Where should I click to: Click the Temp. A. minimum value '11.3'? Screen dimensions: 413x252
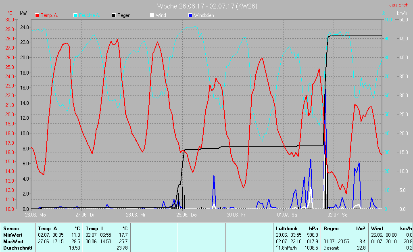point(76,235)
